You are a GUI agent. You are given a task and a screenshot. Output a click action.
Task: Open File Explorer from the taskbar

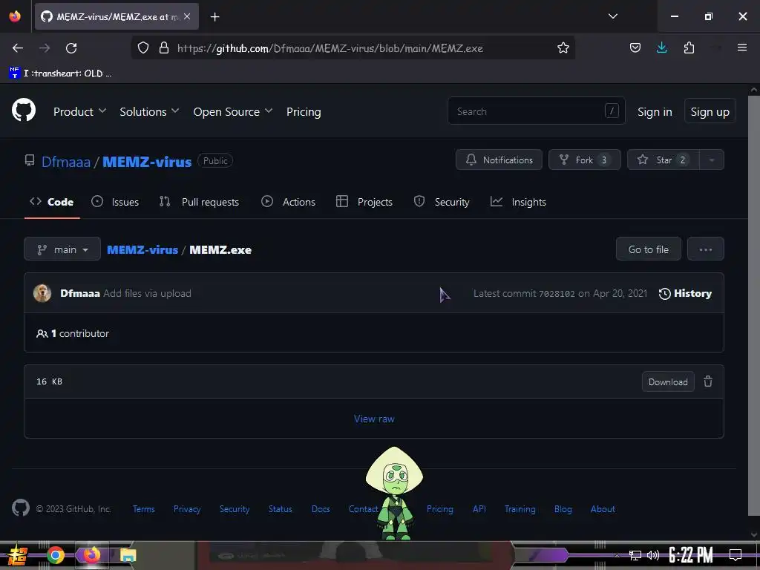click(x=128, y=555)
